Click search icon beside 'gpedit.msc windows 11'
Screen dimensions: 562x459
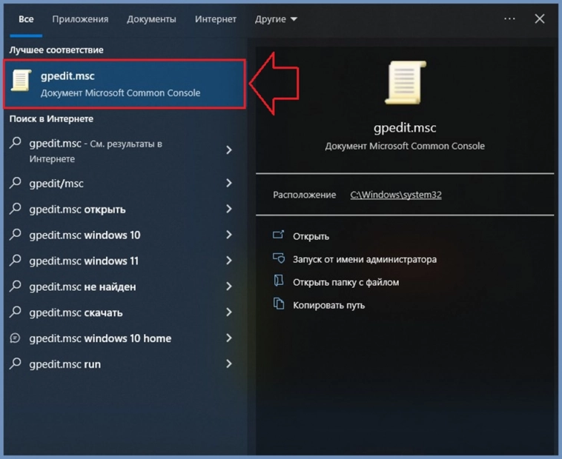point(15,260)
